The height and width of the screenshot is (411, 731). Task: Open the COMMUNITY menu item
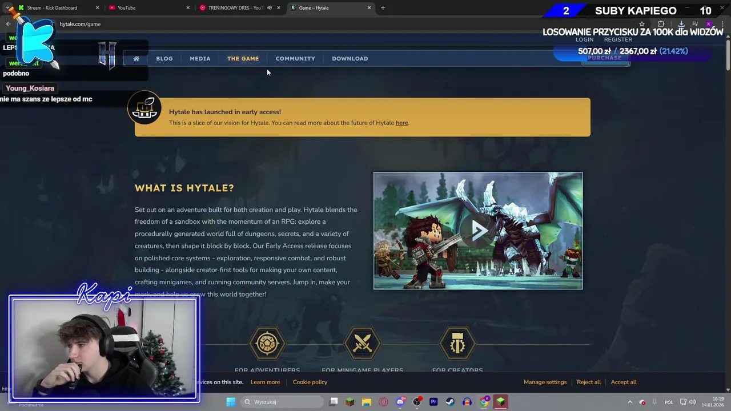point(295,58)
